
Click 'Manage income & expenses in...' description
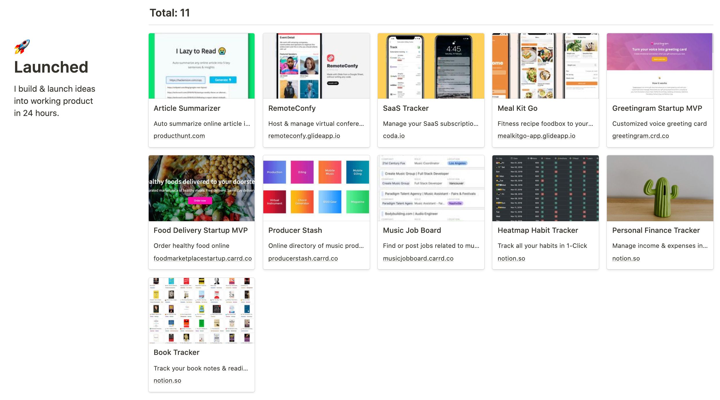pyautogui.click(x=660, y=246)
